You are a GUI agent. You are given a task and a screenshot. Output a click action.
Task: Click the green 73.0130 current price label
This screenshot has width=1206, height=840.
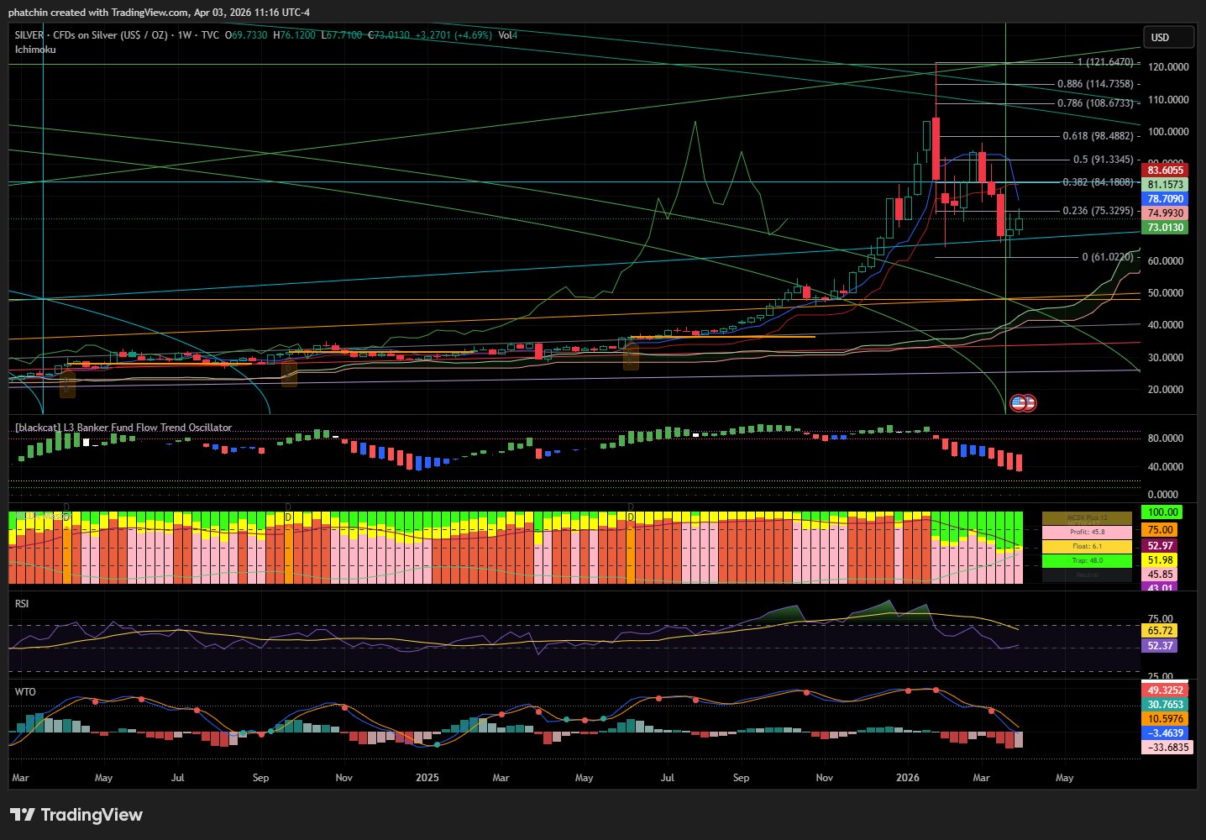pyautogui.click(x=1165, y=228)
